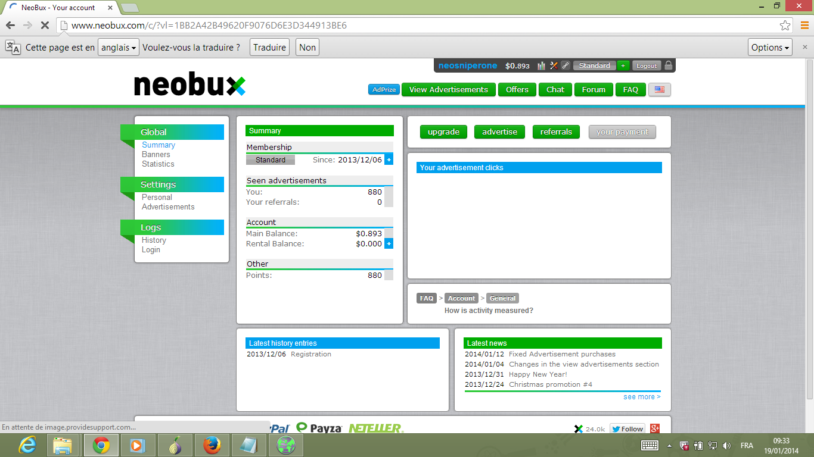
Task: Click the referrals button
Action: [x=556, y=132]
